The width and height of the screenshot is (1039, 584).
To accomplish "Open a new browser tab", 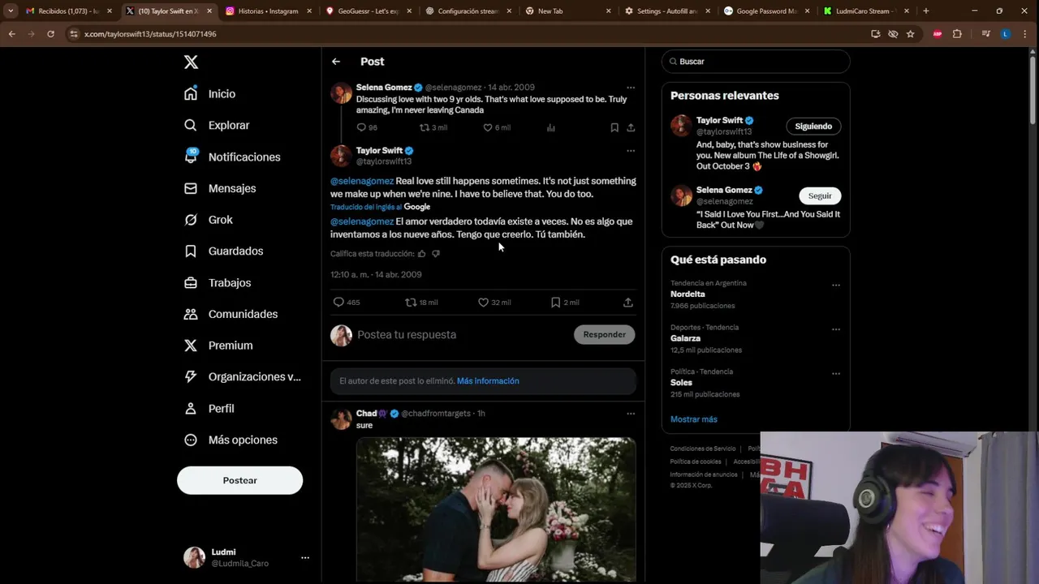I will click(x=926, y=11).
